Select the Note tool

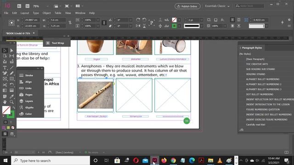(5, 96)
